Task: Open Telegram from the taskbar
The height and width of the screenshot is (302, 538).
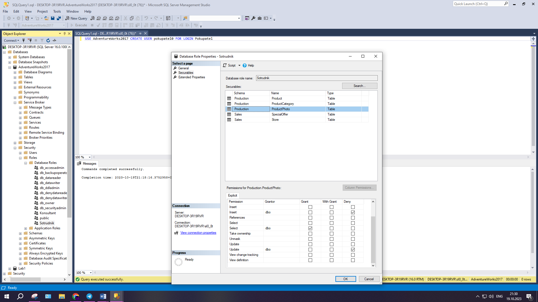Action: click(89, 296)
